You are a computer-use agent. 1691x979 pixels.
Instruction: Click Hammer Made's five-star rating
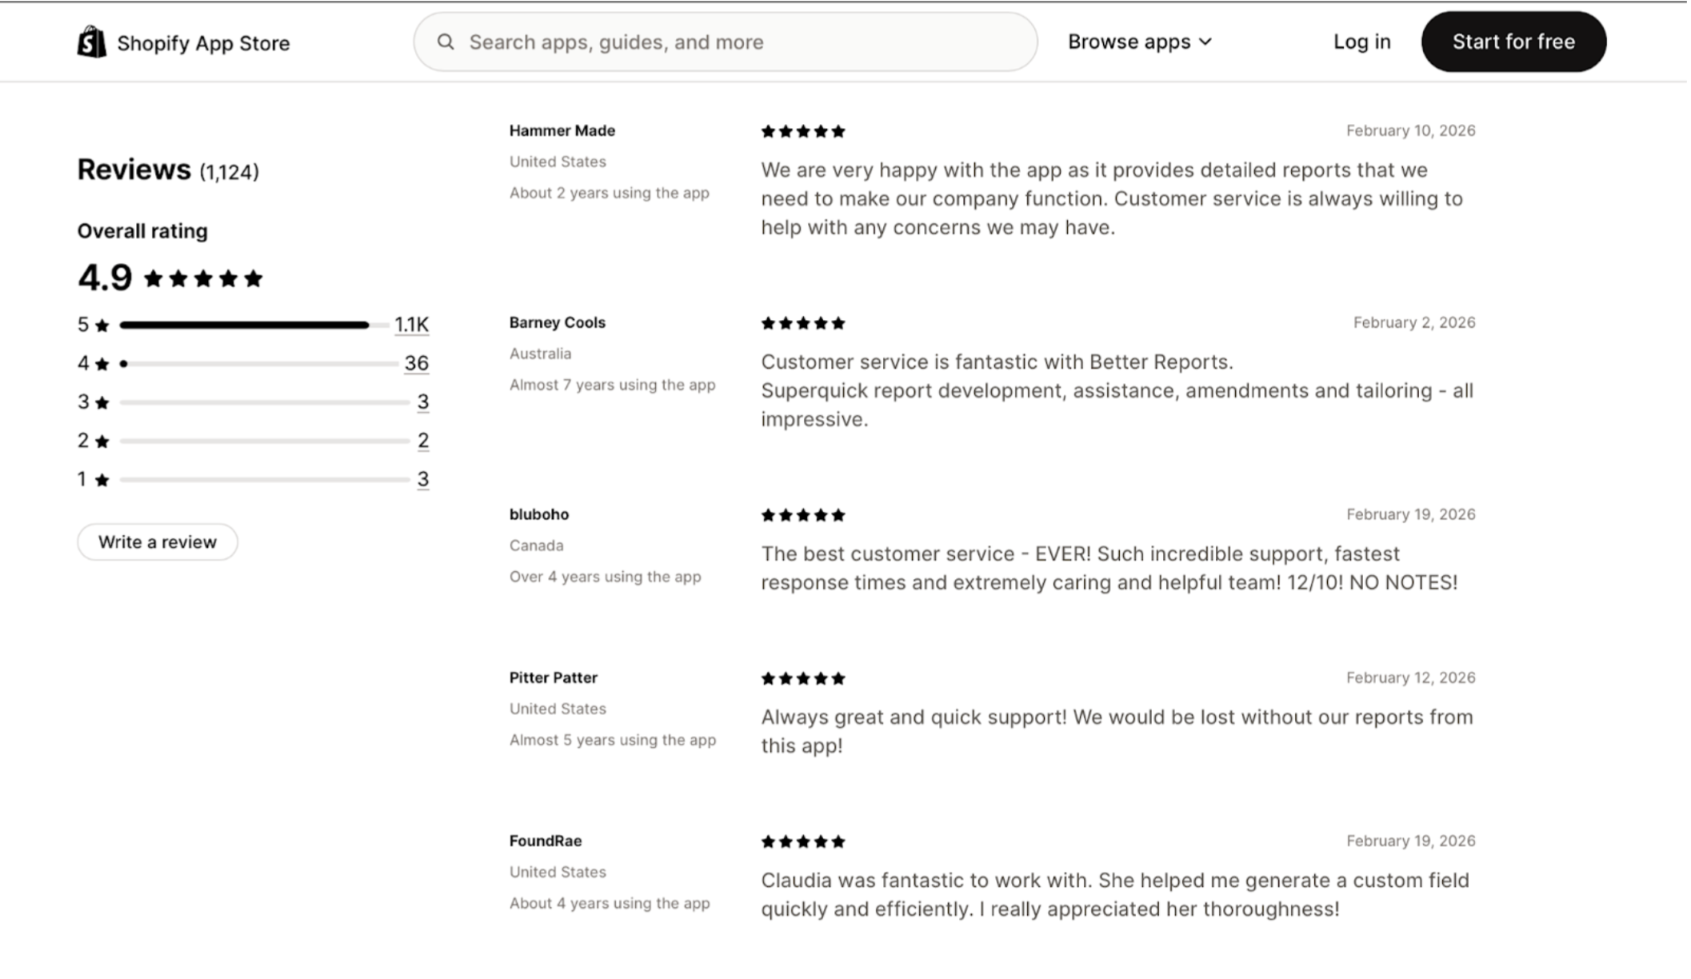pos(802,132)
